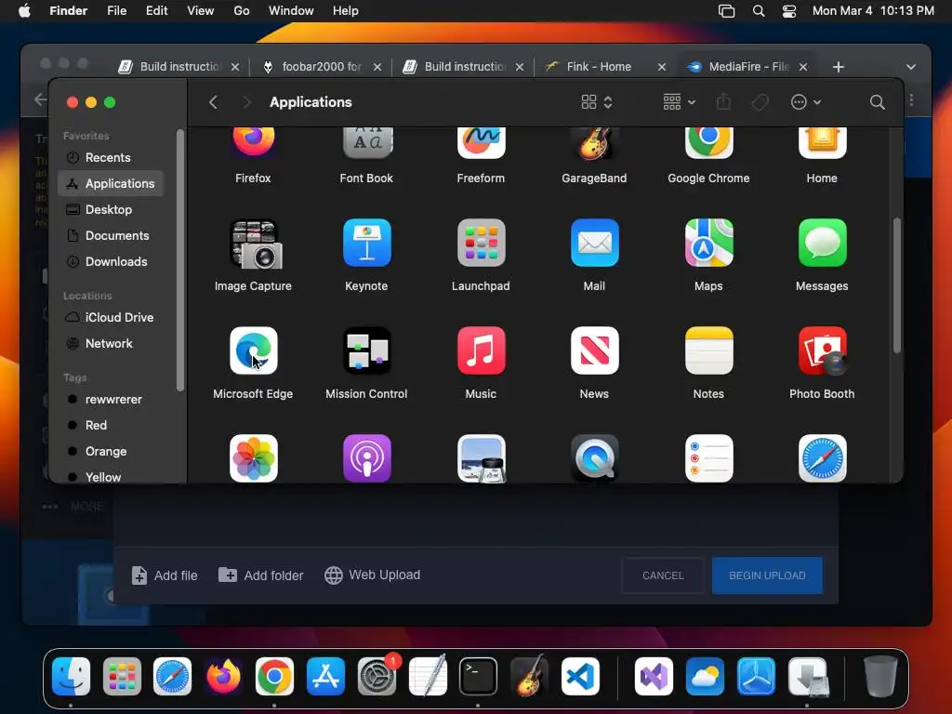Select GarageBand in the Applications folder

point(594,143)
